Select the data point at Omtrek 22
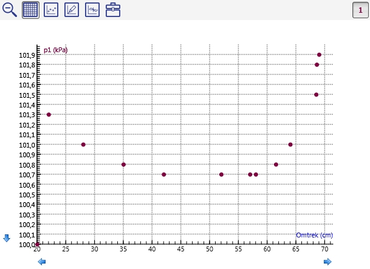Image resolution: width=370 pixels, height=269 pixels. coord(49,115)
